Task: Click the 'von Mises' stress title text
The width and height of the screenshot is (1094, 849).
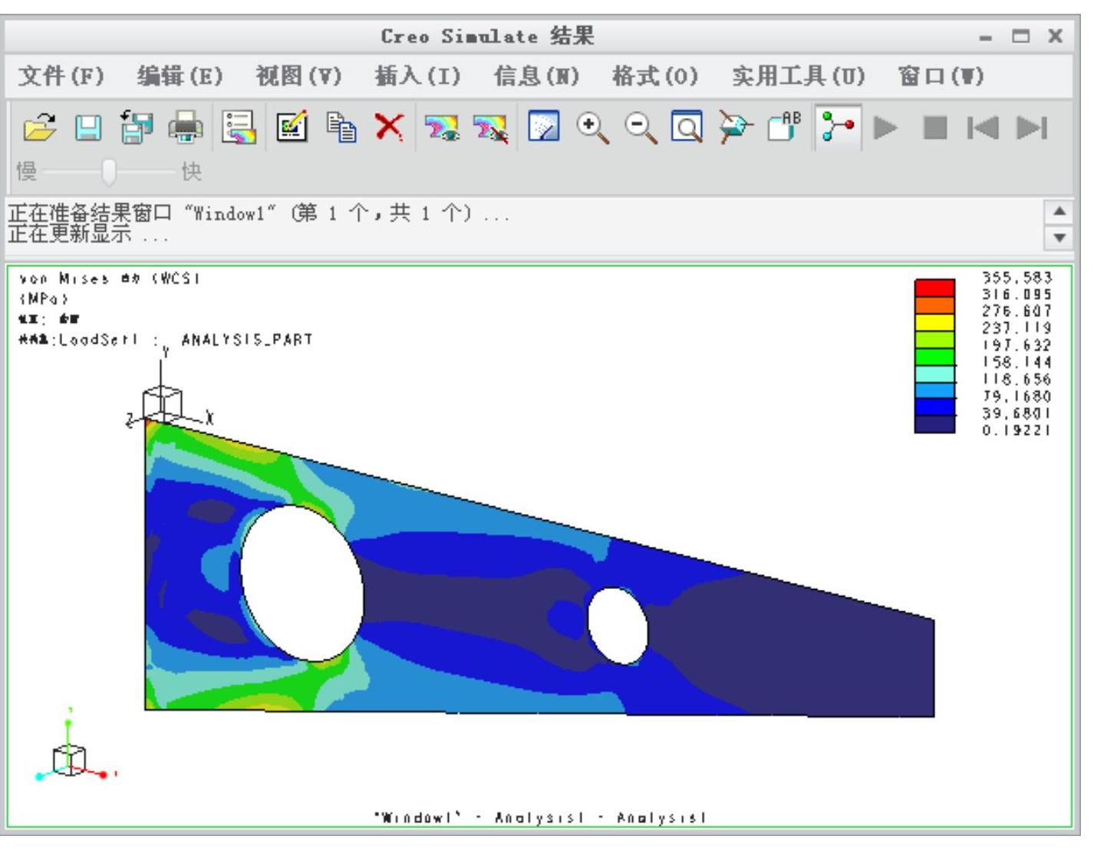Action: pos(110,279)
